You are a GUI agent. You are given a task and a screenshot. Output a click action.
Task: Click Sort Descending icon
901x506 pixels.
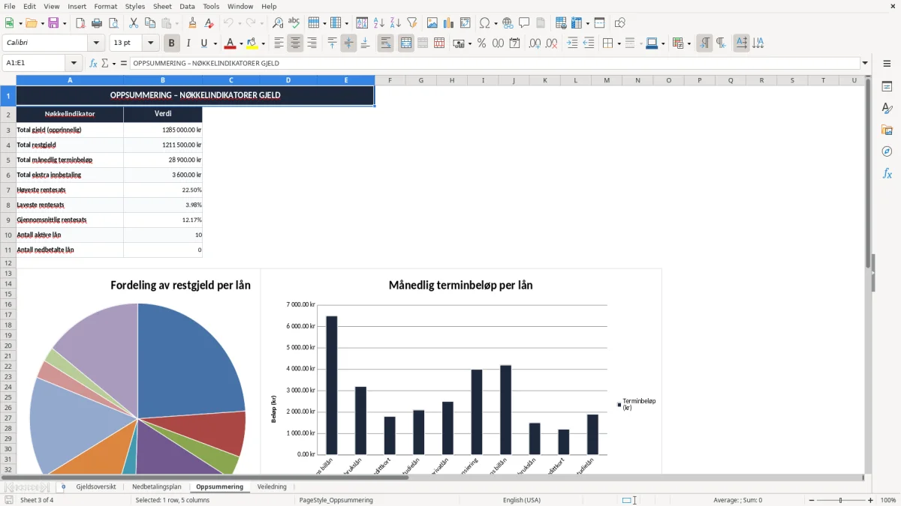[x=396, y=23]
